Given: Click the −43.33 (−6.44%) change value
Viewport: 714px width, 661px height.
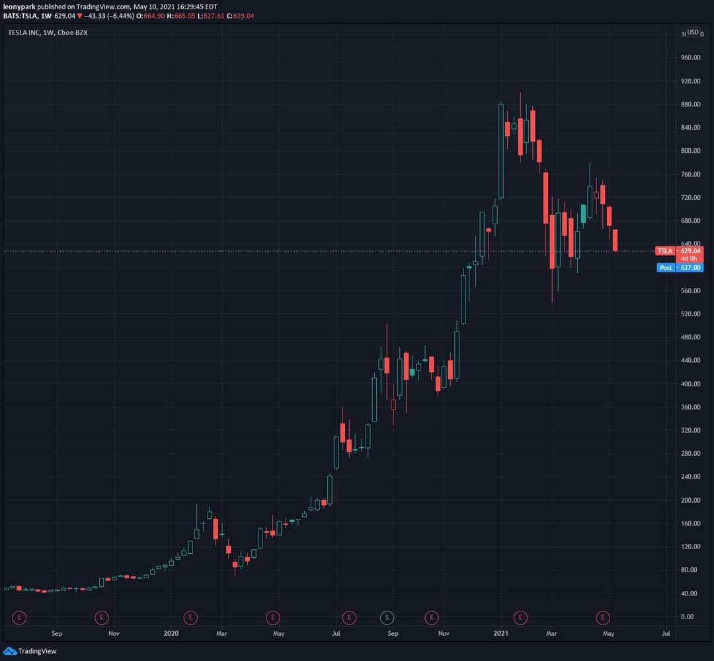Looking at the screenshot, I should click(109, 16).
